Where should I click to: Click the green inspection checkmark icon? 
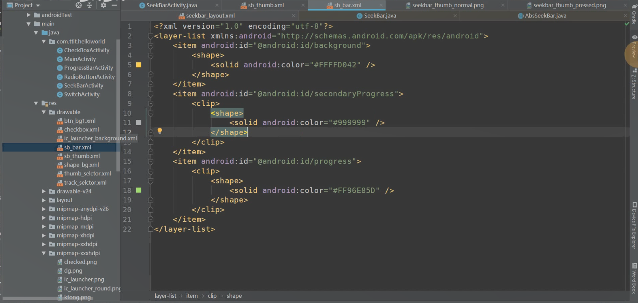(626, 24)
